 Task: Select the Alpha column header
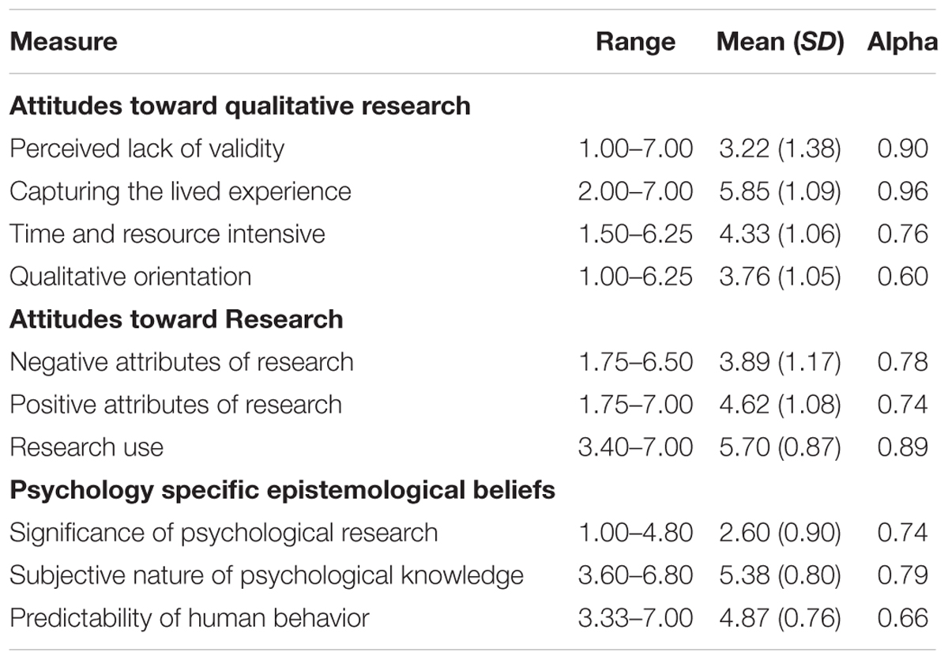tap(897, 42)
